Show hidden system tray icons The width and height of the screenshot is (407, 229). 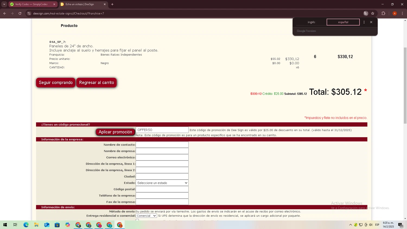(x=351, y=225)
